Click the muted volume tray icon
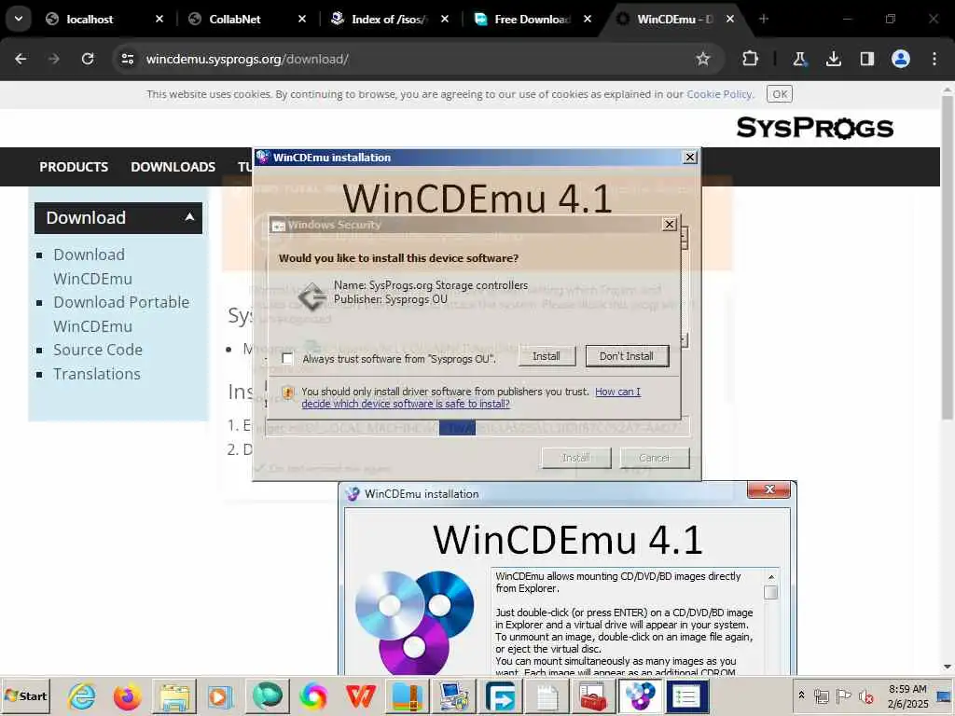The height and width of the screenshot is (716, 955). (x=865, y=695)
